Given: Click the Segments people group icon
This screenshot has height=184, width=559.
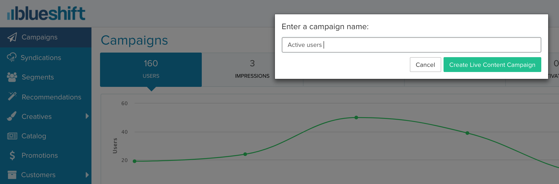Looking at the screenshot, I should tap(12, 77).
